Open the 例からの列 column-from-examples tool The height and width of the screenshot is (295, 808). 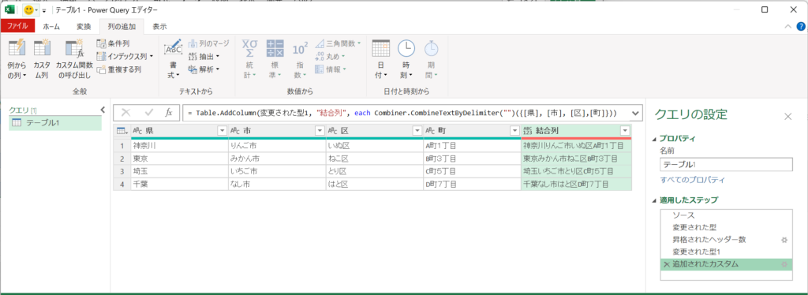(17, 59)
